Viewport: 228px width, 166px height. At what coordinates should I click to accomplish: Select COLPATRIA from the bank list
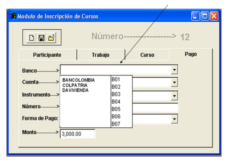tap(75, 85)
